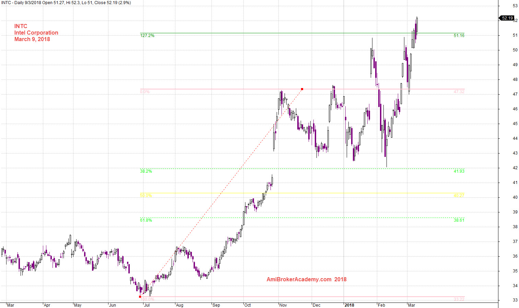Select the 127.2% Fibonacci extension label
Image resolution: width=519 pixels, height=308 pixels.
[x=147, y=36]
